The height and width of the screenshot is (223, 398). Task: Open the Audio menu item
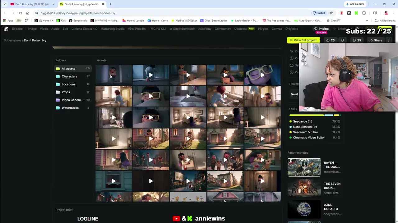pos(55,29)
